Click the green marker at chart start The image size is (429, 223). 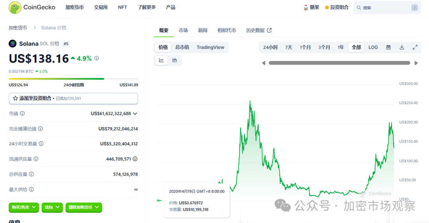coord(158,200)
